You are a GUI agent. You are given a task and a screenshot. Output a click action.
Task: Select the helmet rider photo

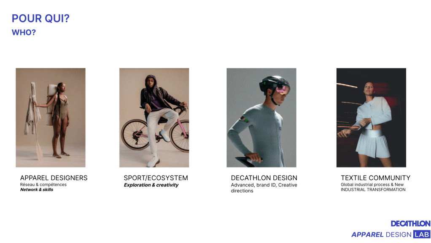coord(261,118)
